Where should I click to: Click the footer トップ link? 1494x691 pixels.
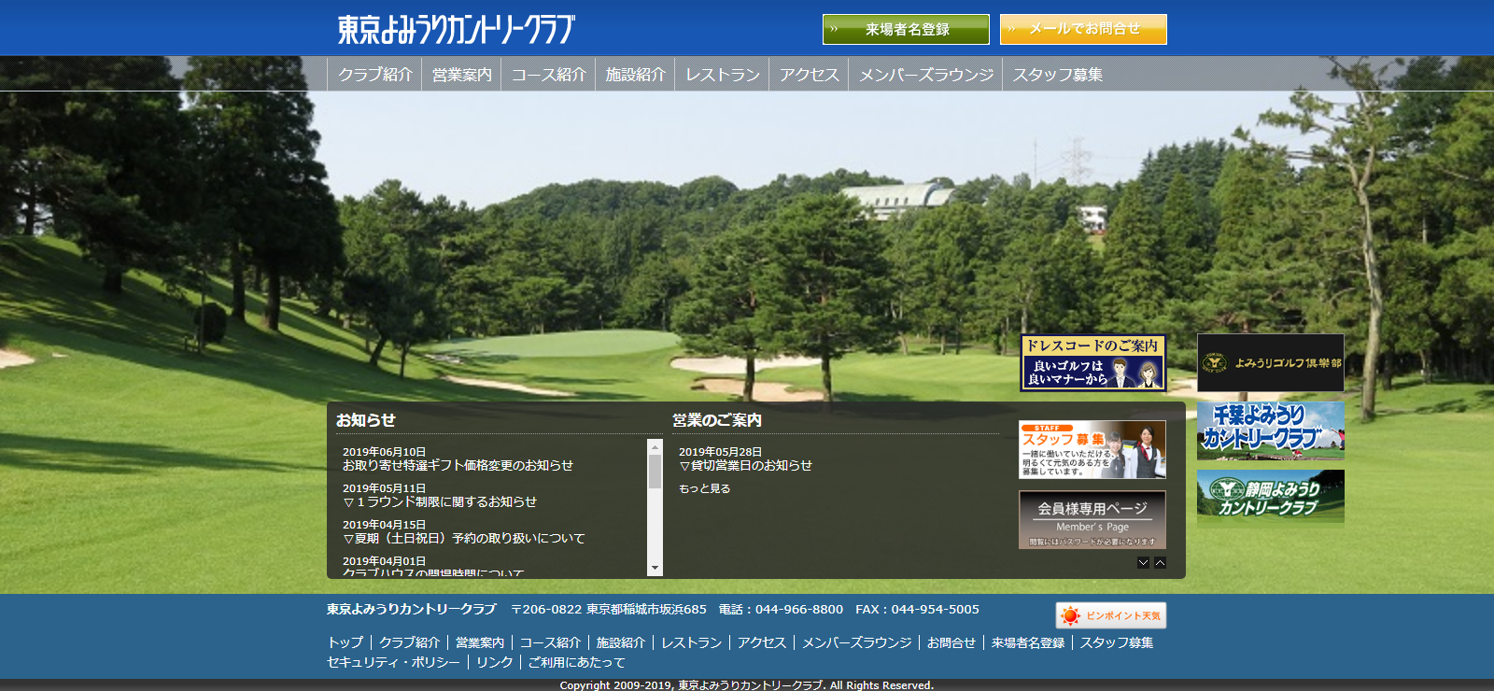(x=345, y=642)
